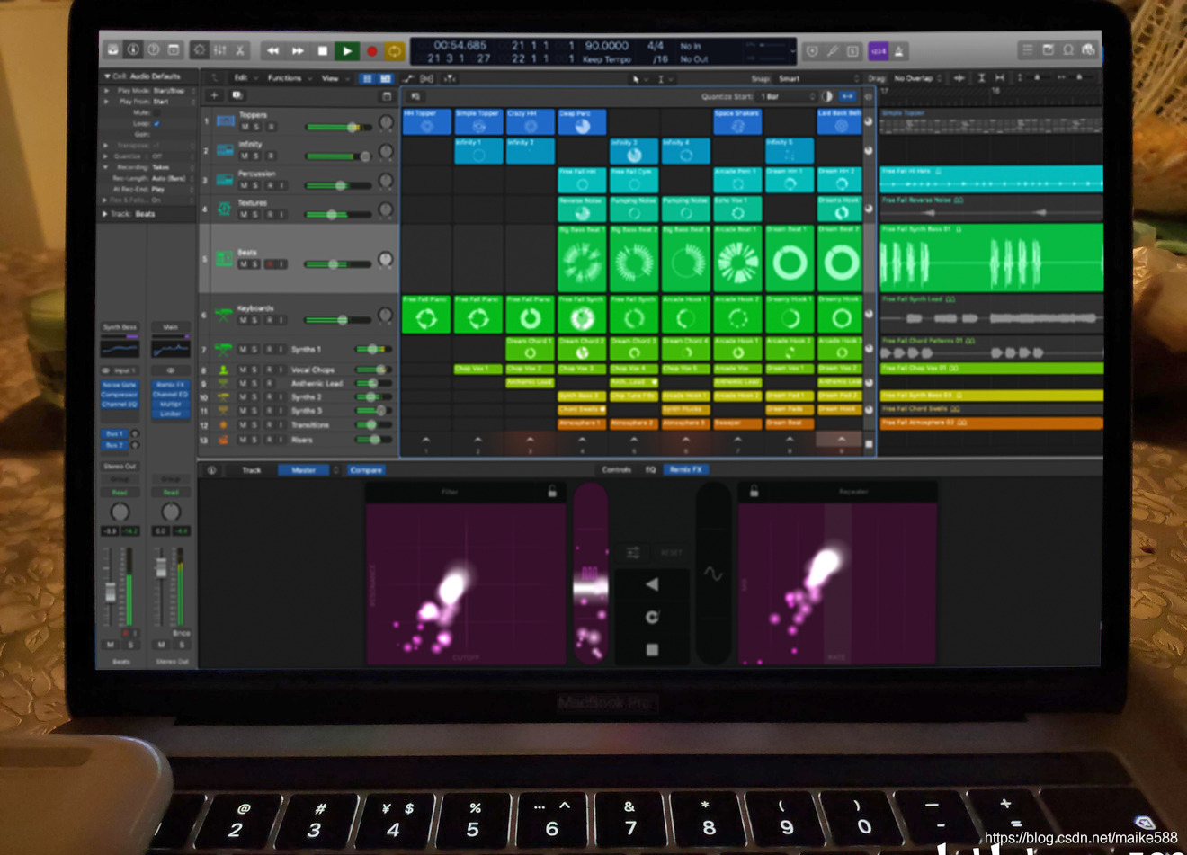Open the Library panel icon
Viewport: 1187px width, 855px height.
click(113, 50)
